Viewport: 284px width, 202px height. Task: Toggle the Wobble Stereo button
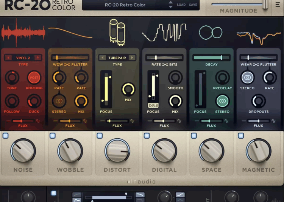click(59, 101)
